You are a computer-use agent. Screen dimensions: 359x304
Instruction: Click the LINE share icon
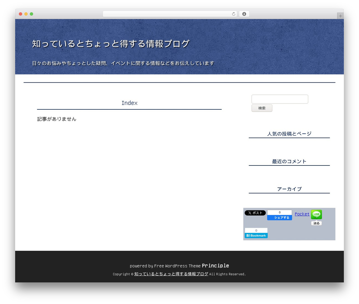(x=316, y=215)
